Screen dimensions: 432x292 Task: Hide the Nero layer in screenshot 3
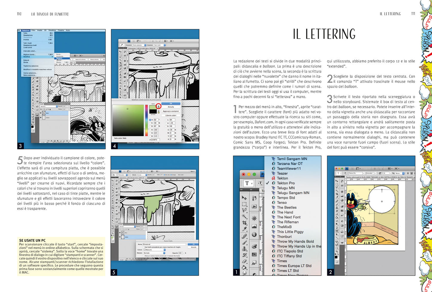[x=41, y=113]
